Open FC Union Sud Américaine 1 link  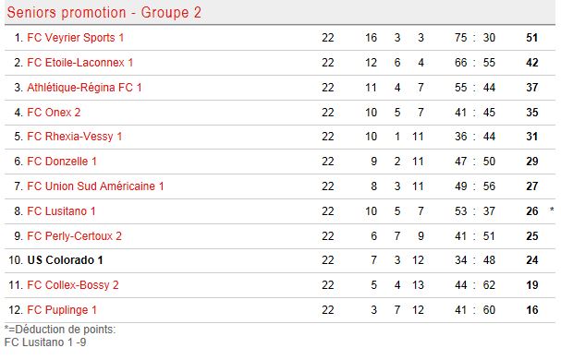[x=95, y=186]
